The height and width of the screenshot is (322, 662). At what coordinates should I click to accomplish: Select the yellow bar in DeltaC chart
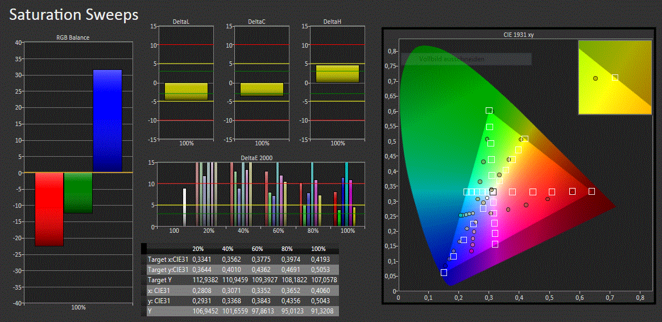click(x=261, y=89)
